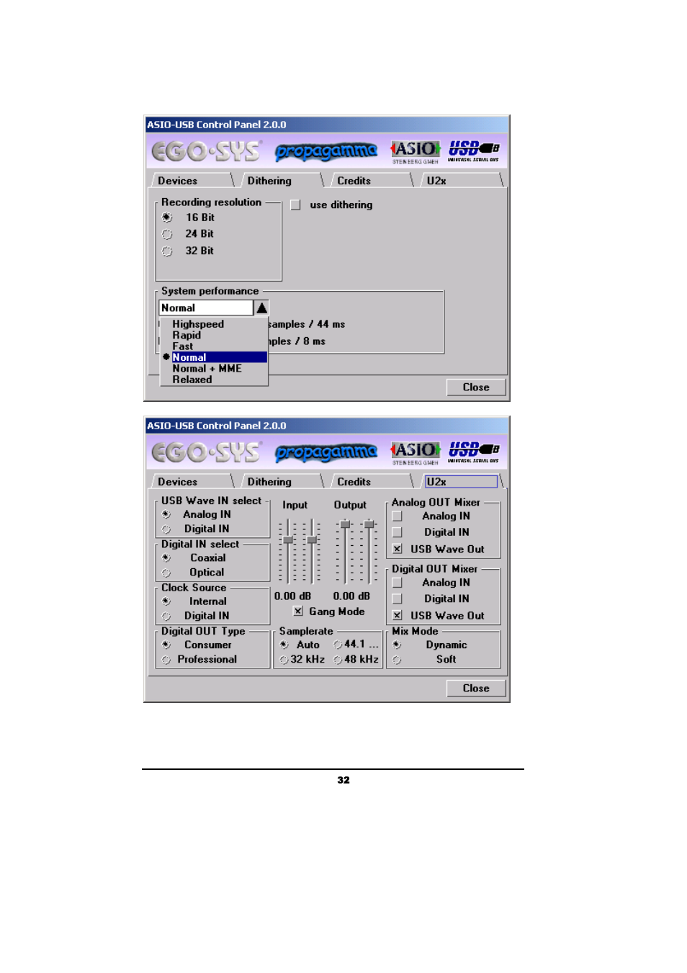
Task: Click propagamma logo in lower panel
Action: pyautogui.click(x=326, y=452)
